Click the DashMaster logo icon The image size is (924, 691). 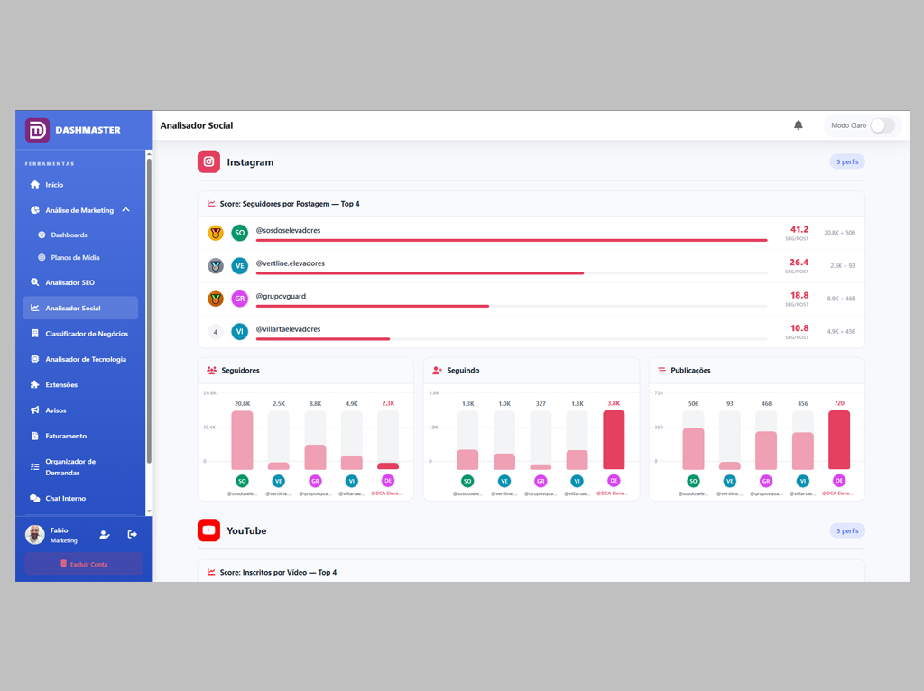pos(37,130)
